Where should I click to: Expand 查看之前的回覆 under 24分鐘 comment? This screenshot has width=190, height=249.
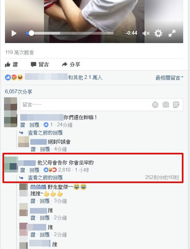pyautogui.click(x=45, y=133)
